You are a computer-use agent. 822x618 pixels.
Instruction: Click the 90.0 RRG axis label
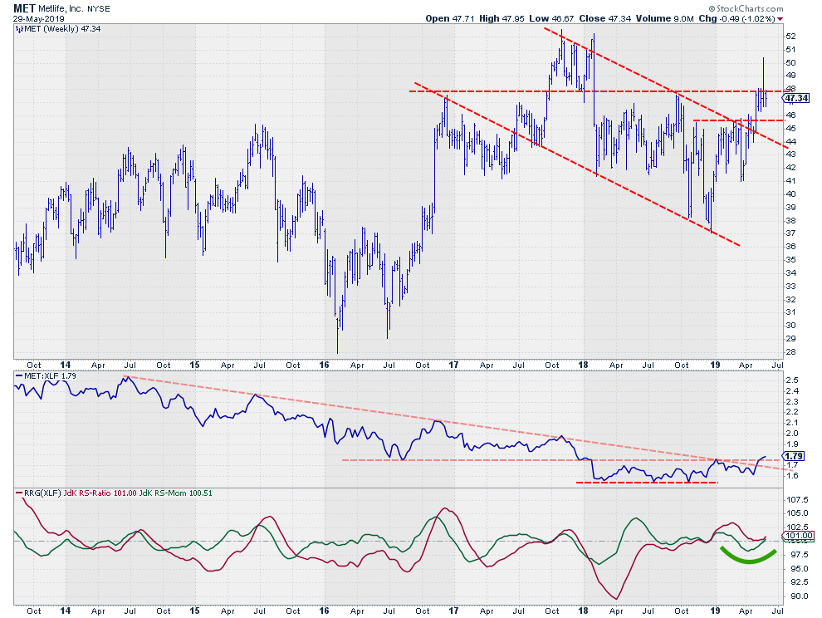(x=795, y=596)
